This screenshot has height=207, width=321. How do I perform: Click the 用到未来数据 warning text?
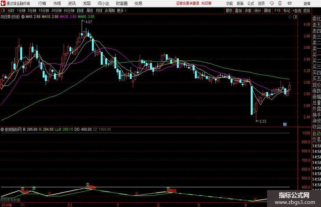[10, 200]
